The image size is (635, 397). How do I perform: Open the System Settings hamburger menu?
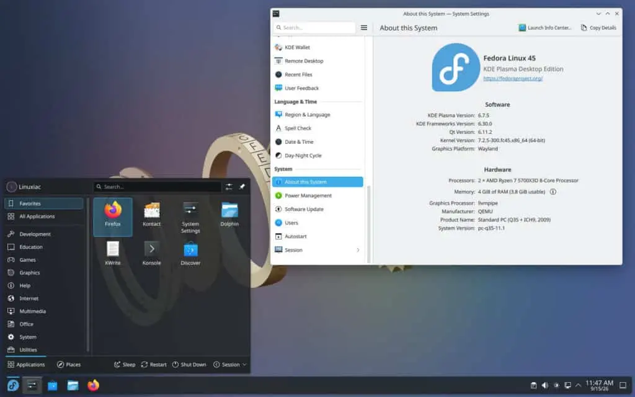coord(363,27)
